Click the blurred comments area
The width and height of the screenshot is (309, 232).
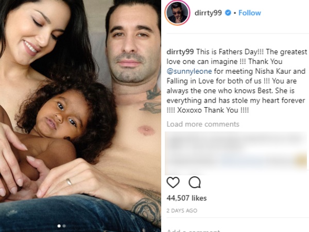click(x=236, y=153)
